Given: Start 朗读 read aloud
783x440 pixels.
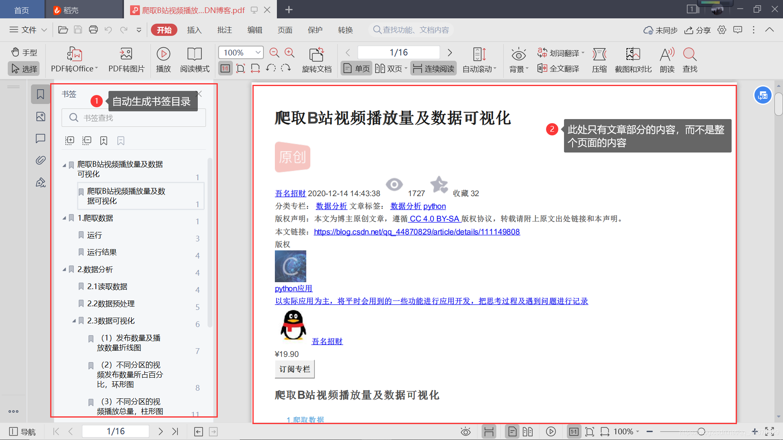Looking at the screenshot, I should [667, 60].
